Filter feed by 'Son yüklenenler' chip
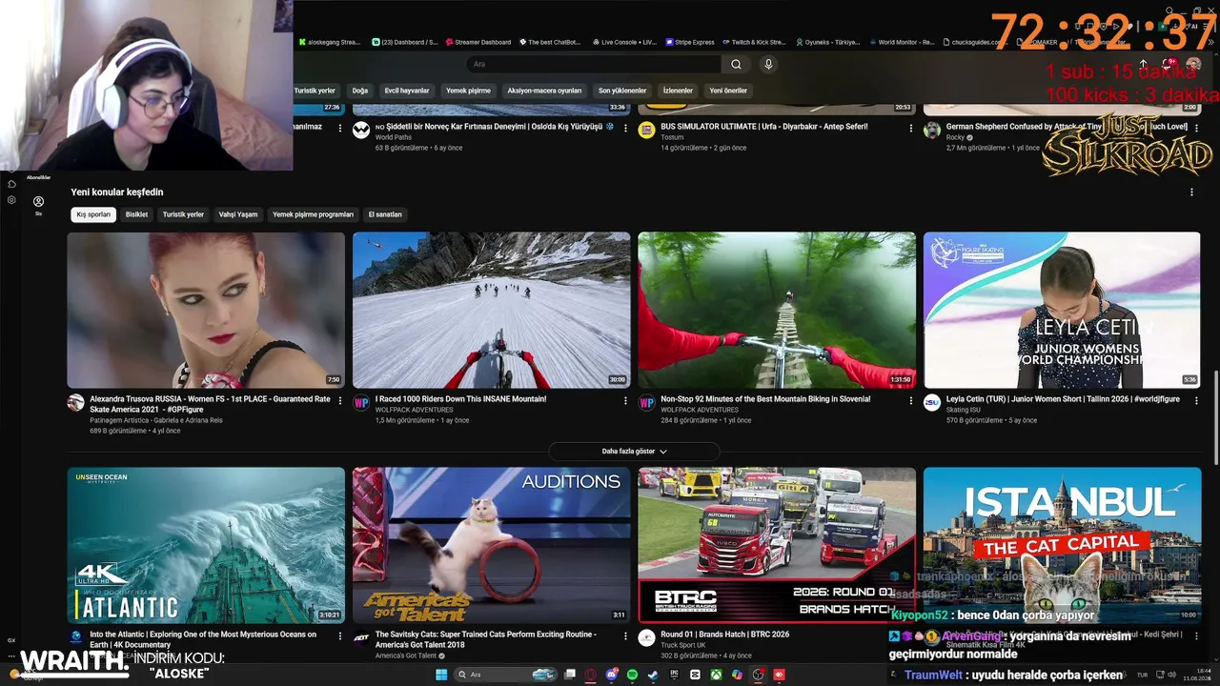 622,91
